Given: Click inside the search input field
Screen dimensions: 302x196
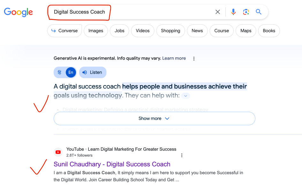Looking at the screenshot, I should (x=128, y=12).
